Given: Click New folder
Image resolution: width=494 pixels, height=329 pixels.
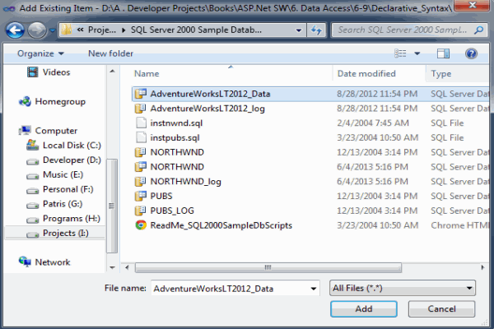Looking at the screenshot, I should coord(110,53).
